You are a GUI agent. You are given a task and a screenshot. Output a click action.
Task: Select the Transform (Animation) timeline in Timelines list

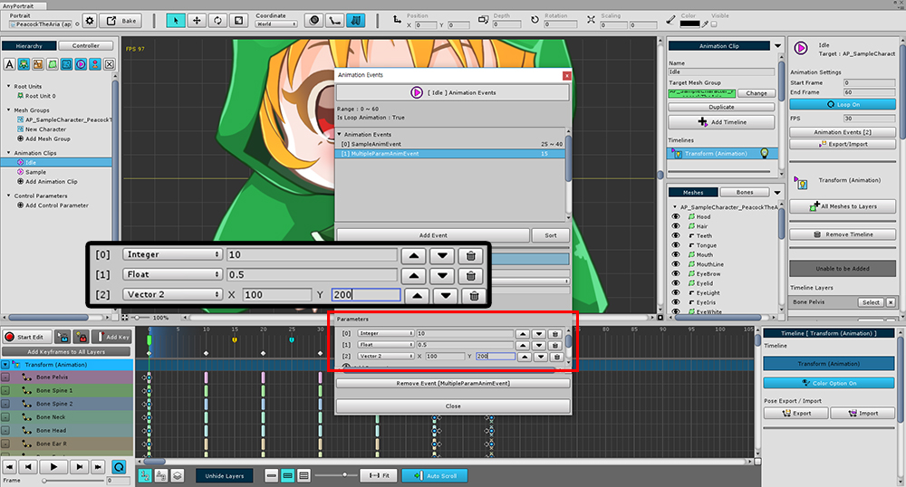coord(722,154)
